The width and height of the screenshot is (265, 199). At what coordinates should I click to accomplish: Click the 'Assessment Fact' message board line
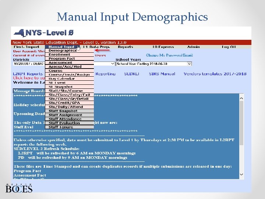point(30,175)
